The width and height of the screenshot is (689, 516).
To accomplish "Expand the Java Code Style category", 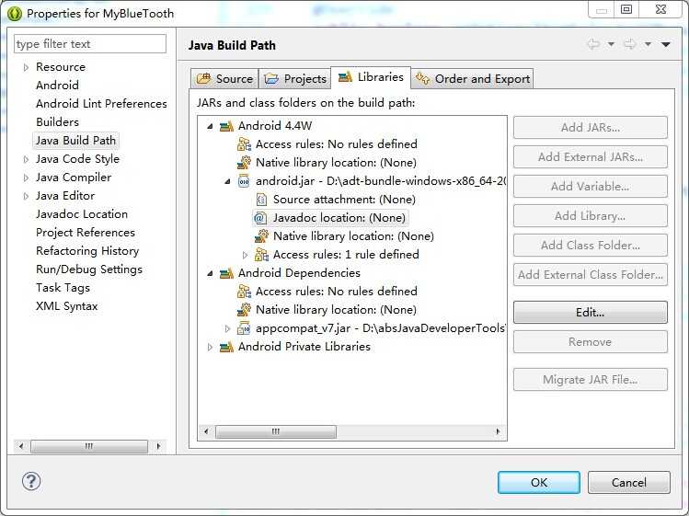I will pyautogui.click(x=26, y=159).
